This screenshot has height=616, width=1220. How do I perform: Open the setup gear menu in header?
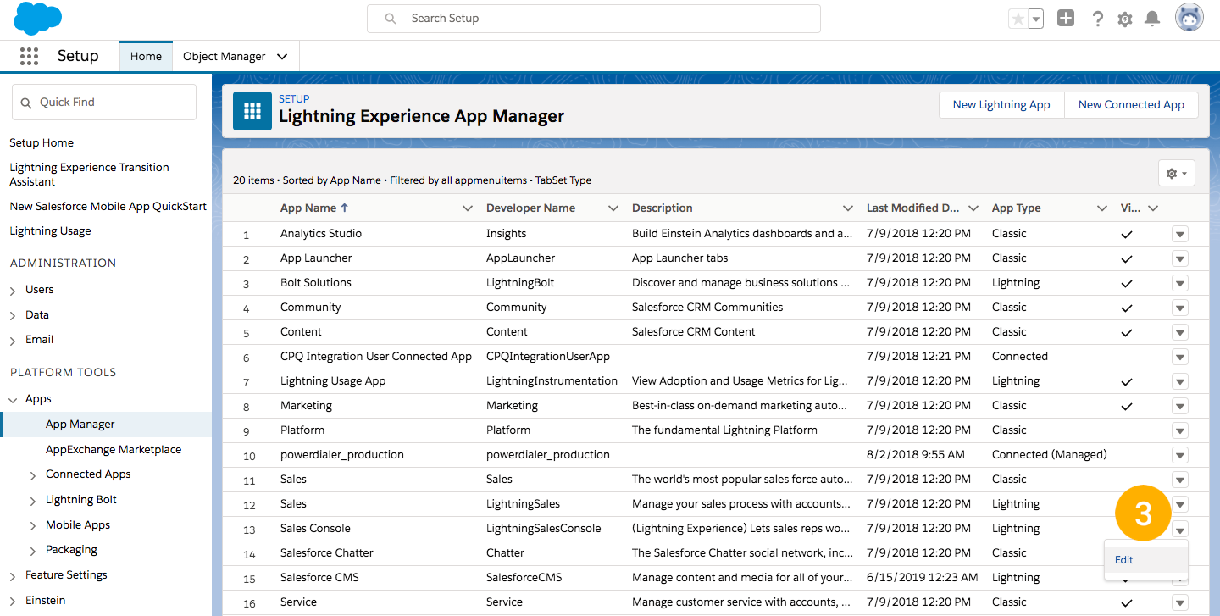1125,19
